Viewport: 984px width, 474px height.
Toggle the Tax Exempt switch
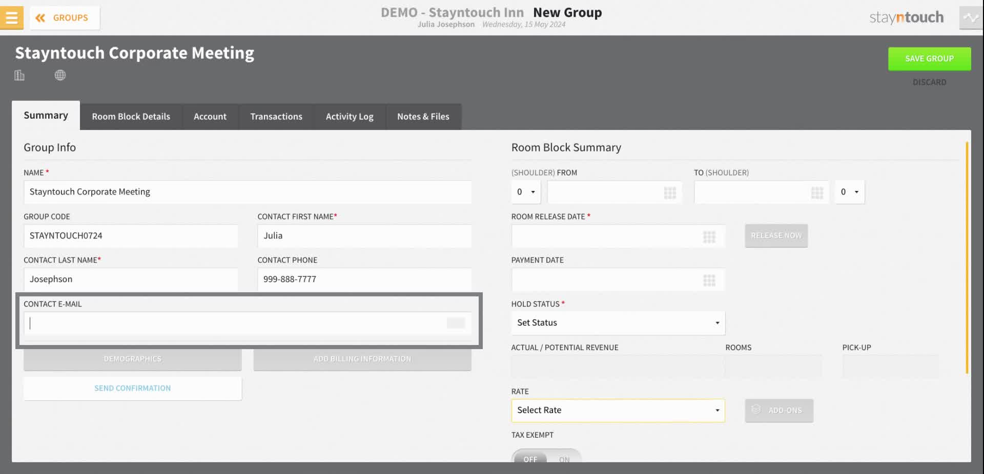click(546, 457)
